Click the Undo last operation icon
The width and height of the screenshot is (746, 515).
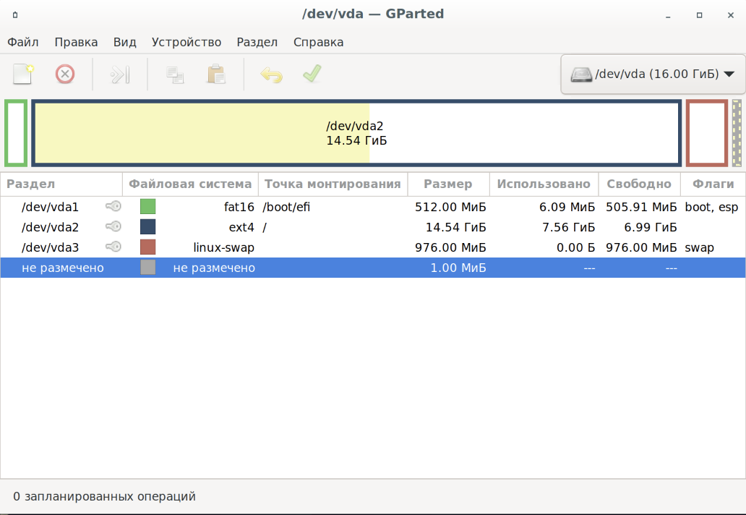click(x=272, y=75)
